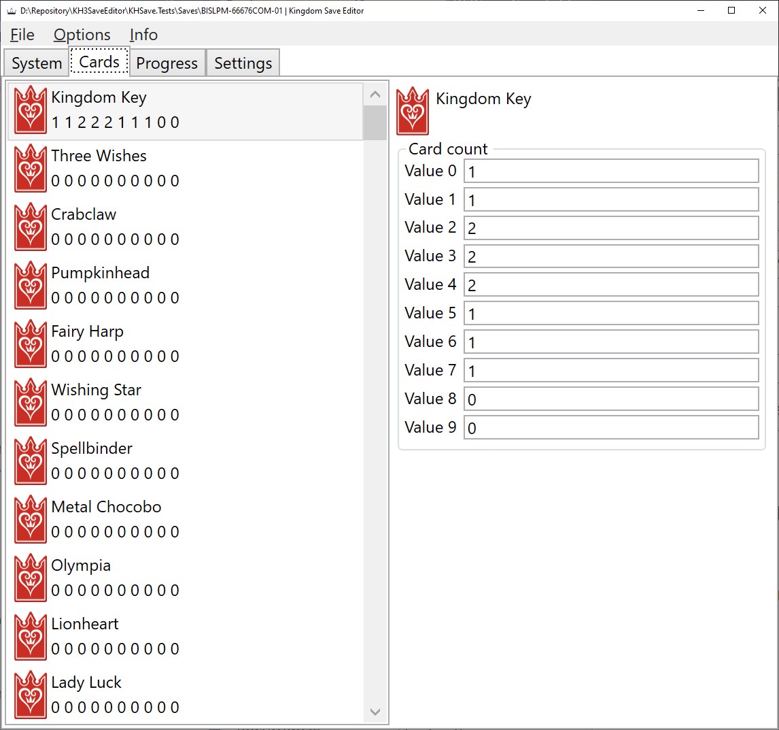The image size is (779, 730).
Task: Maximize the Kingdom Save Editor window
Action: click(731, 10)
